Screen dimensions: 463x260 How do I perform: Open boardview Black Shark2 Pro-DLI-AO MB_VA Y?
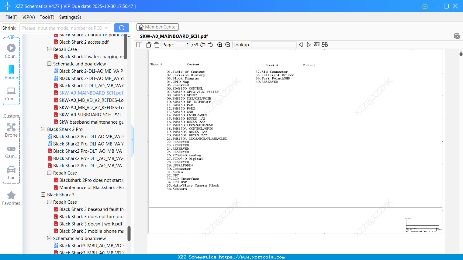[x=85, y=144]
